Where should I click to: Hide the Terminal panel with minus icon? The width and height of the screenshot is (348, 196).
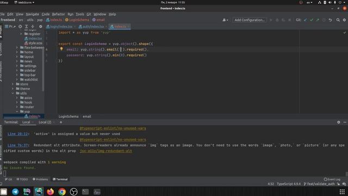(x=345, y=122)
